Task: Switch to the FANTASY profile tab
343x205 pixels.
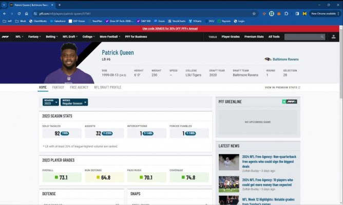Action: tap(58, 87)
